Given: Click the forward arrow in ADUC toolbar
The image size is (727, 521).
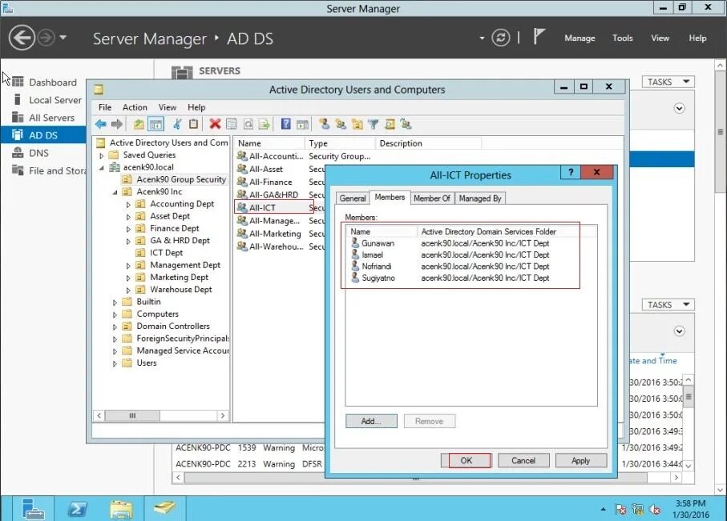Looking at the screenshot, I should (117, 124).
